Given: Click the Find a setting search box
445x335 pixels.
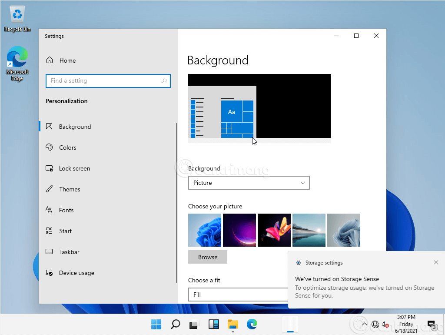Looking at the screenshot, I should pos(108,81).
